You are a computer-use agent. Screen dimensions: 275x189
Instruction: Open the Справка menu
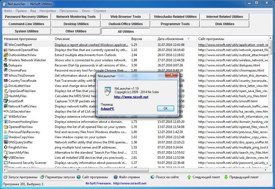click(100, 11)
